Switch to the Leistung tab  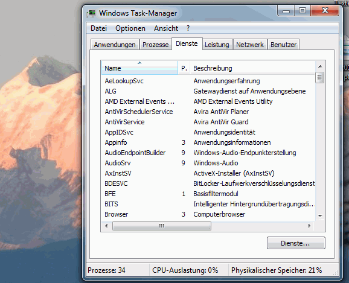[217, 45]
